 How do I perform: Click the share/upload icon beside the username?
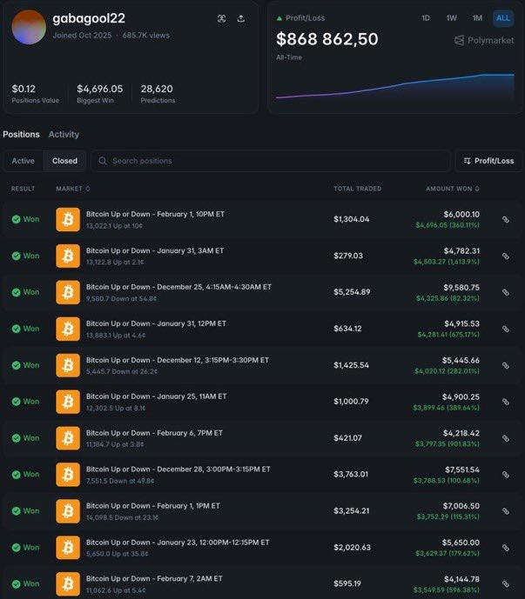240,18
